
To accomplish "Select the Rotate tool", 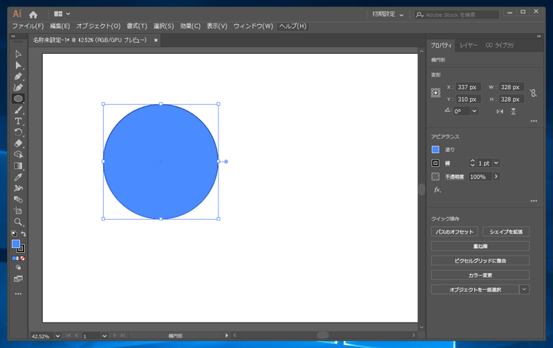I will tap(19, 133).
